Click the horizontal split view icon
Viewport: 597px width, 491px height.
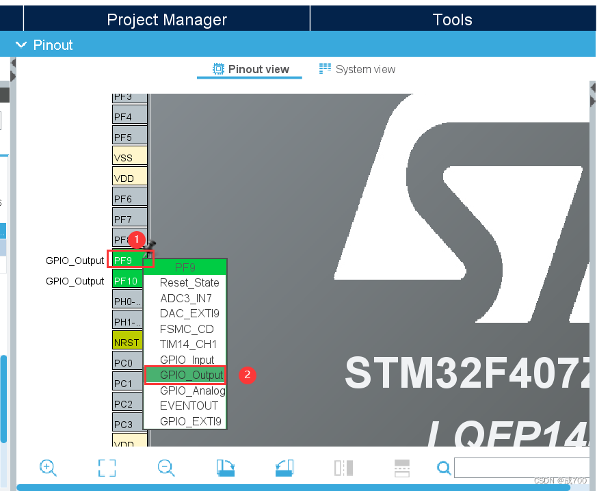402,468
